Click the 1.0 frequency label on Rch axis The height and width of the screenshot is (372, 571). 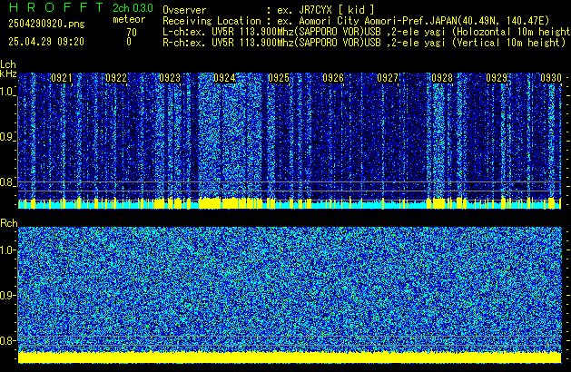pos(7,250)
